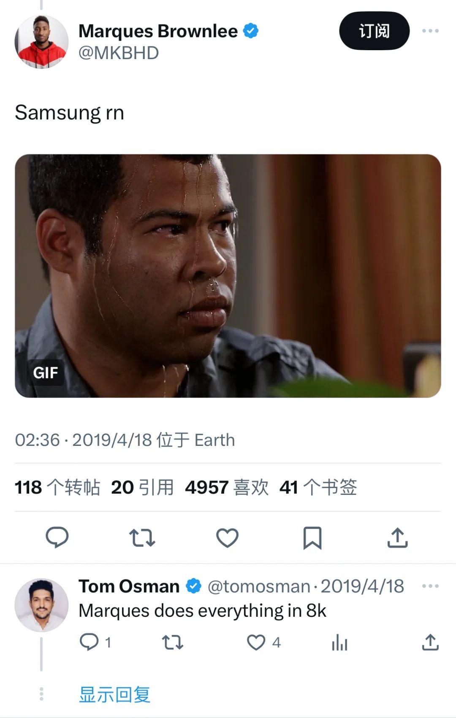Bookmark the main tweet
The image size is (456, 718).
tap(312, 538)
